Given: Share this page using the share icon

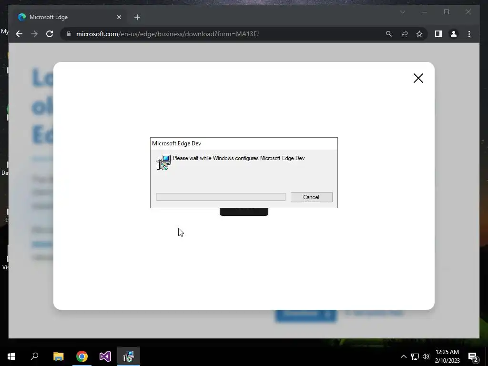Looking at the screenshot, I should 404,34.
